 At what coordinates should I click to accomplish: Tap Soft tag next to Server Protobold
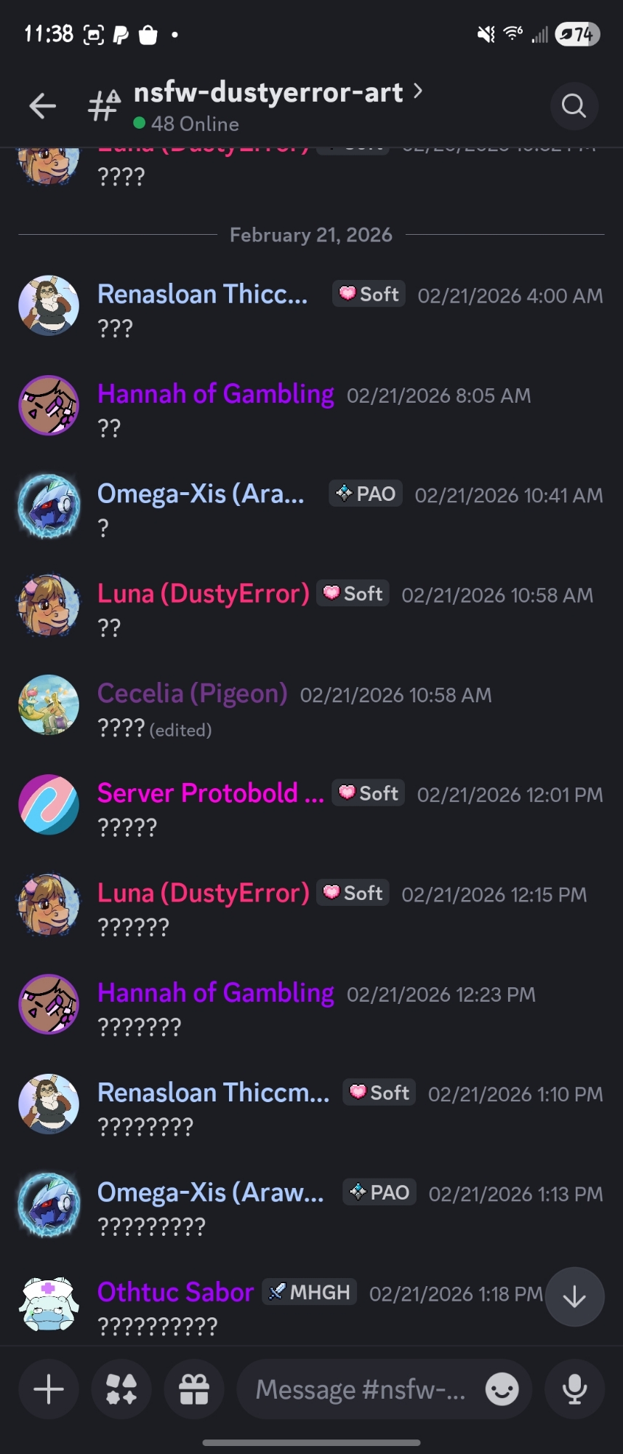[369, 793]
